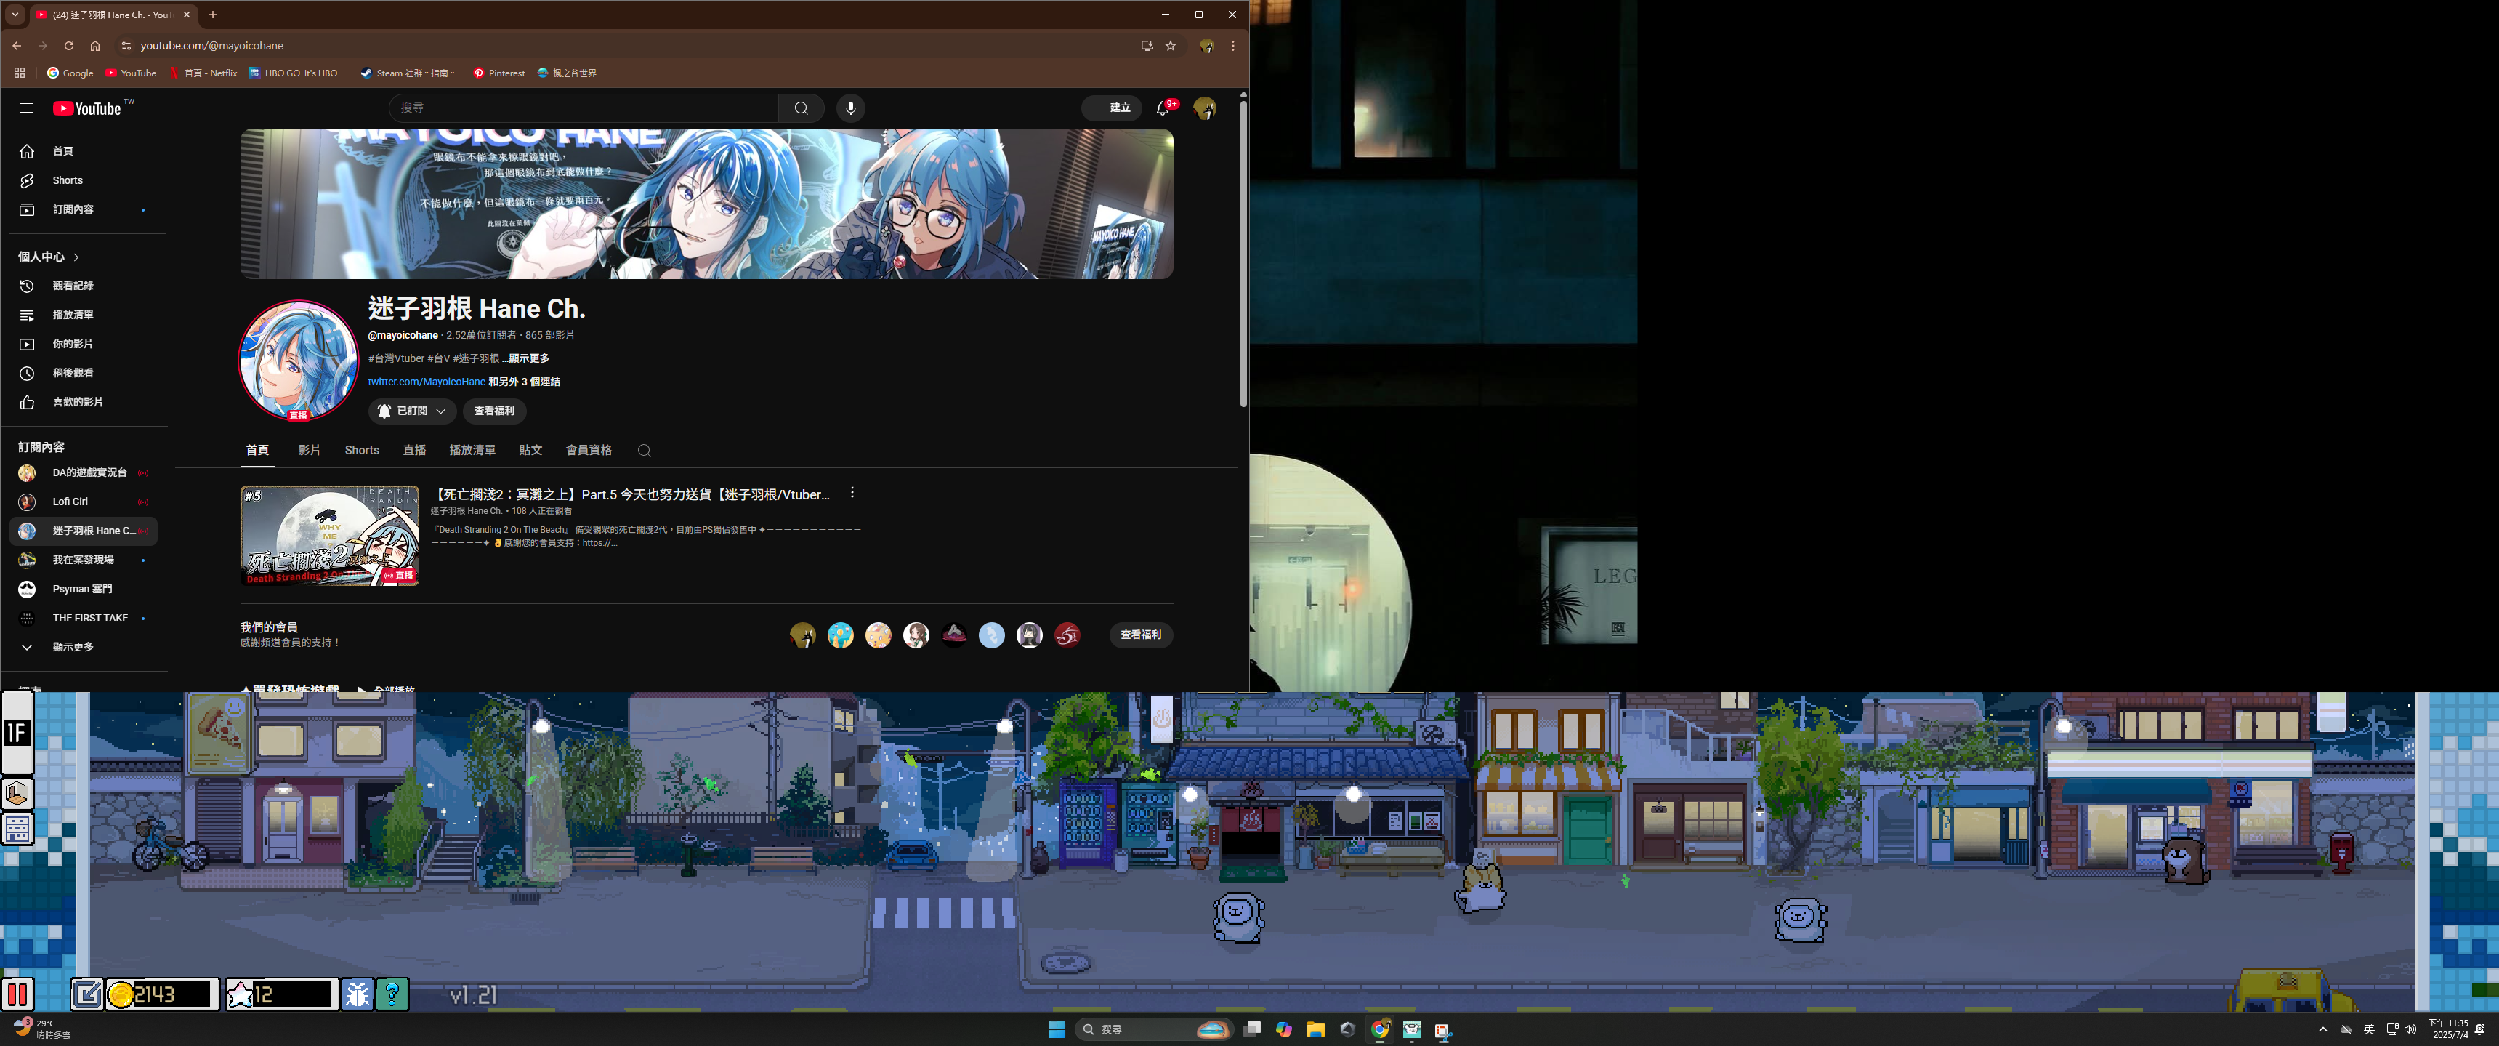Open Psyman 塞門 subscription
The width and height of the screenshot is (2499, 1046).
(84, 590)
